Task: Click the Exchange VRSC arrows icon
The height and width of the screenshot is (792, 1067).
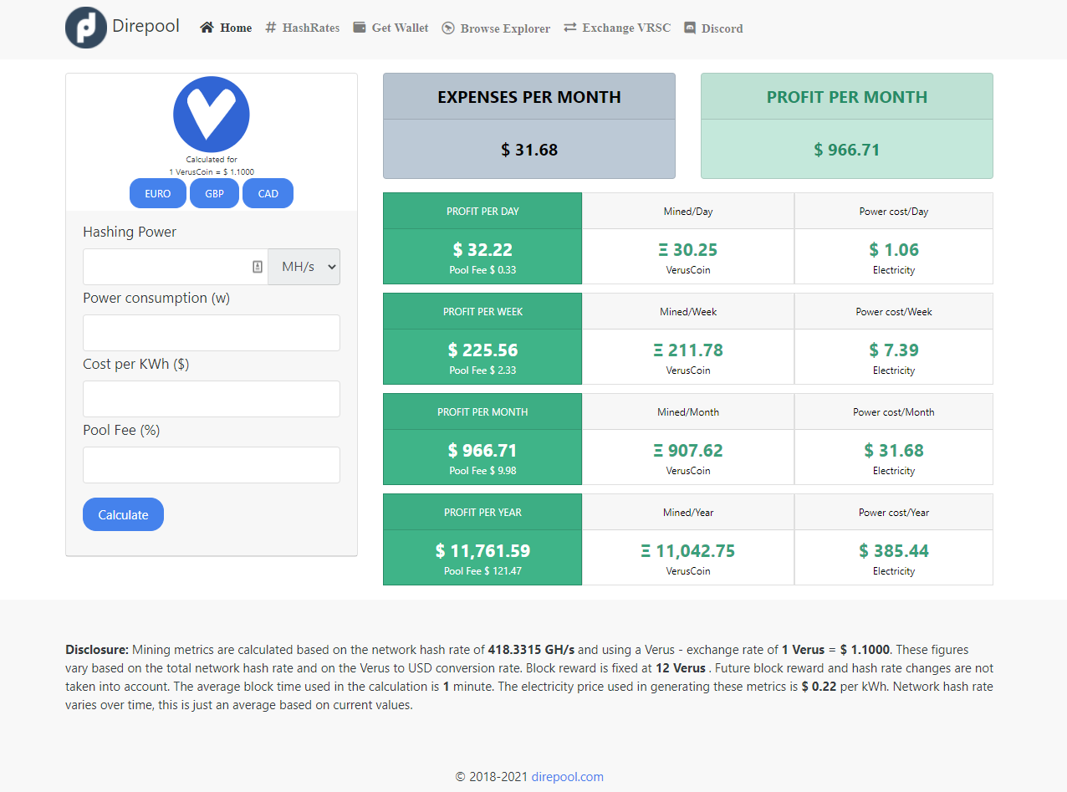Action: click(570, 28)
